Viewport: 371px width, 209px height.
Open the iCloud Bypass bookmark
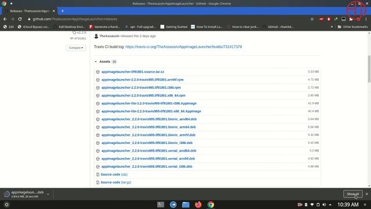tap(34, 27)
